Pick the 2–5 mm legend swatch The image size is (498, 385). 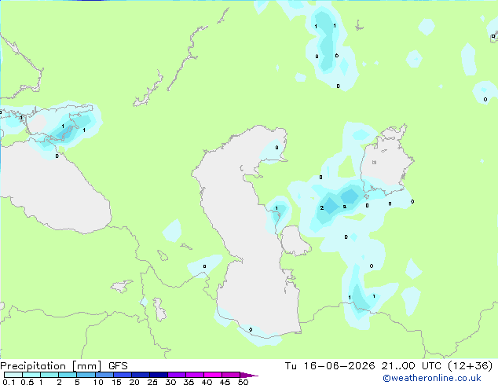pyautogui.click(x=68, y=375)
